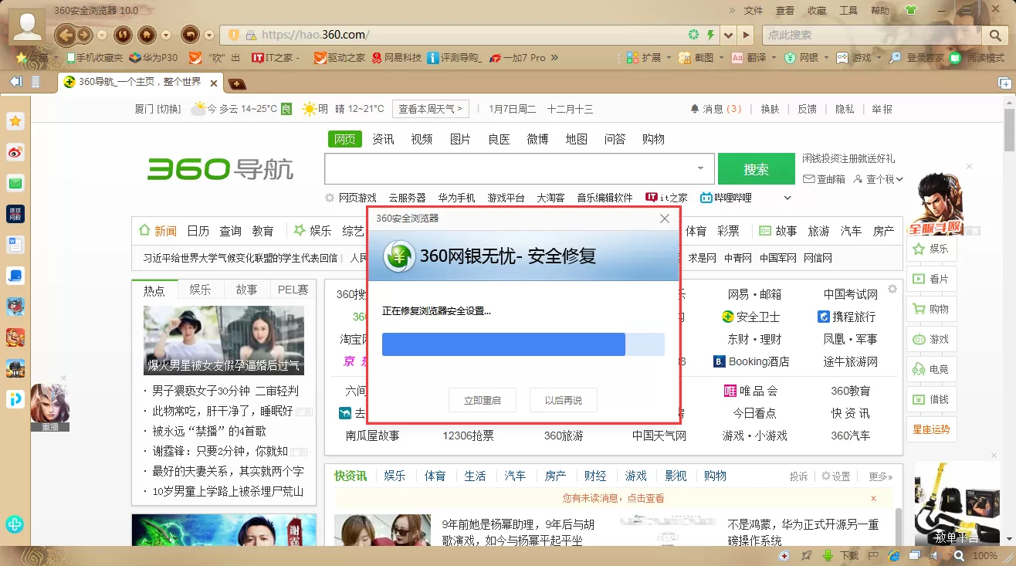
Task: Open the 截图 screenshot tool
Action: [696, 58]
